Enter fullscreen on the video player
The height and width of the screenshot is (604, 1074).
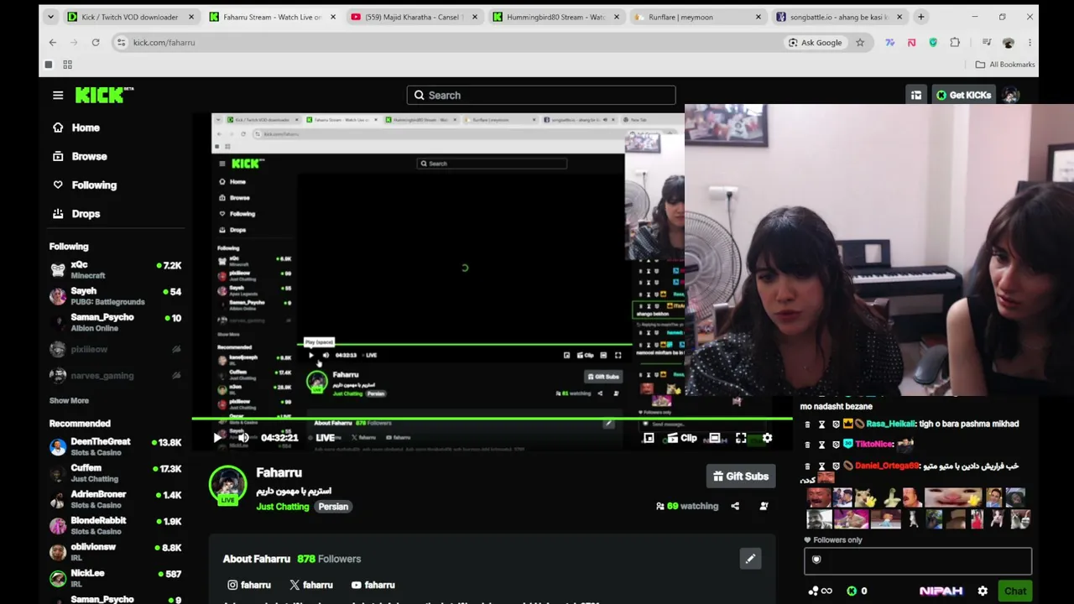[x=741, y=438]
